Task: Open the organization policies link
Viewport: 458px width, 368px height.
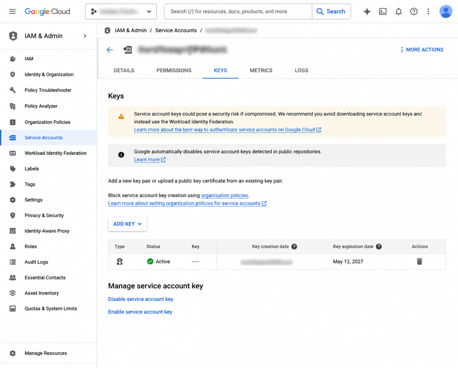Action: tap(224, 195)
